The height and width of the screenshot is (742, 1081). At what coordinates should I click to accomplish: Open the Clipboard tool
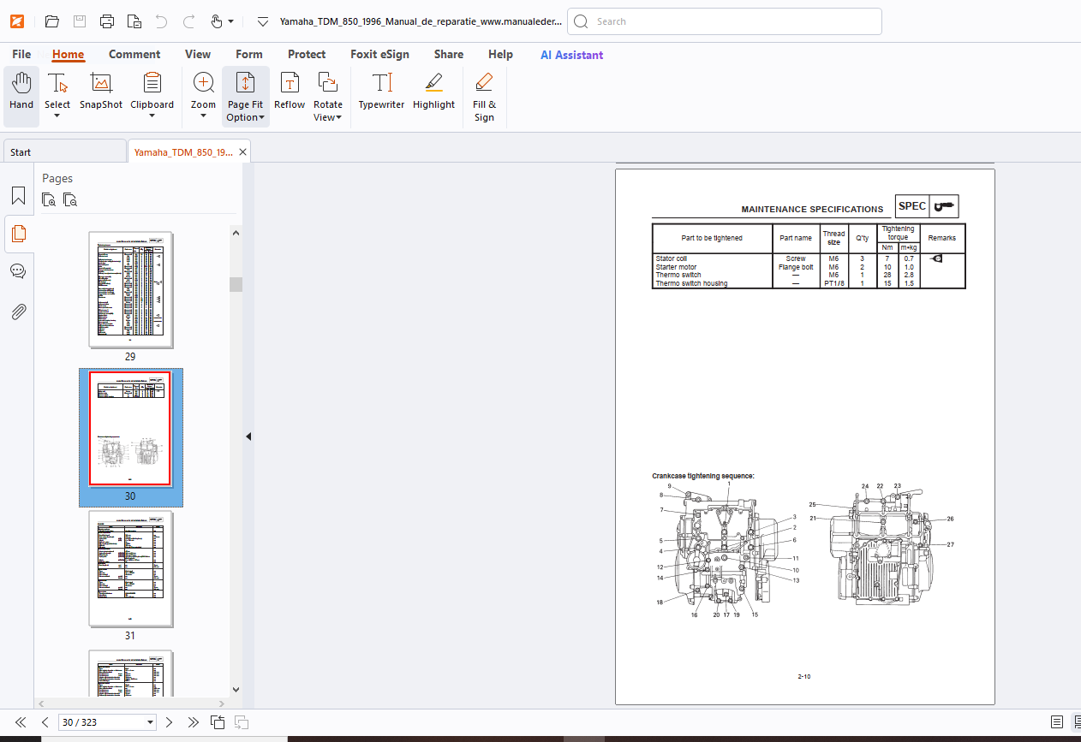(x=152, y=91)
